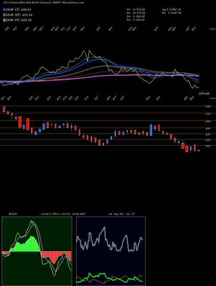The height and width of the screenshot is (286, 216).
Task: Click the last small red candlestick
Action: pyautogui.click(x=199, y=150)
